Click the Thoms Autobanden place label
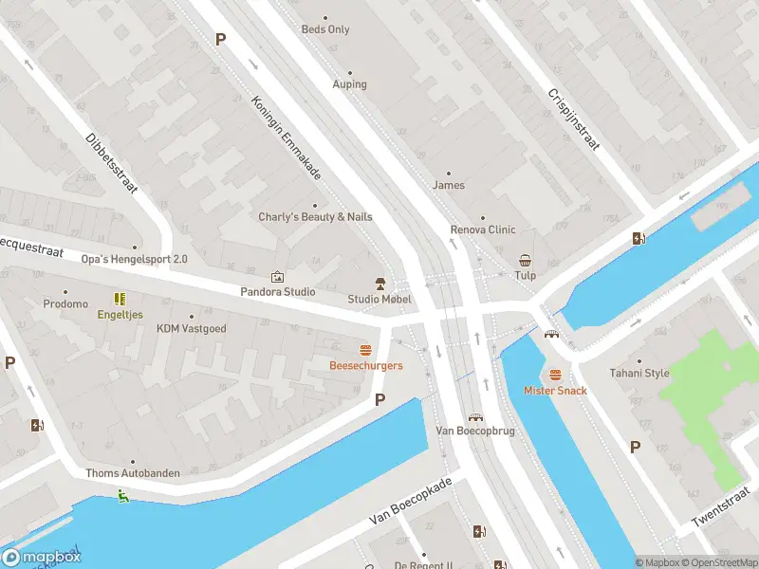Screen dimensions: 759x569 click(x=133, y=472)
